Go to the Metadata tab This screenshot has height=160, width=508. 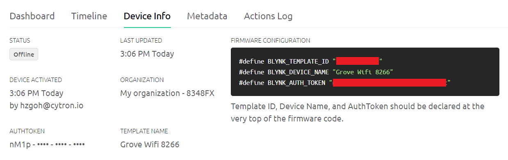[207, 16]
